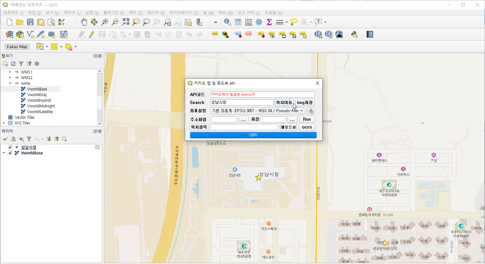Viewport: 485px width, 264px height.
Task: Show more toolbar items chevron
Action: tap(216, 22)
